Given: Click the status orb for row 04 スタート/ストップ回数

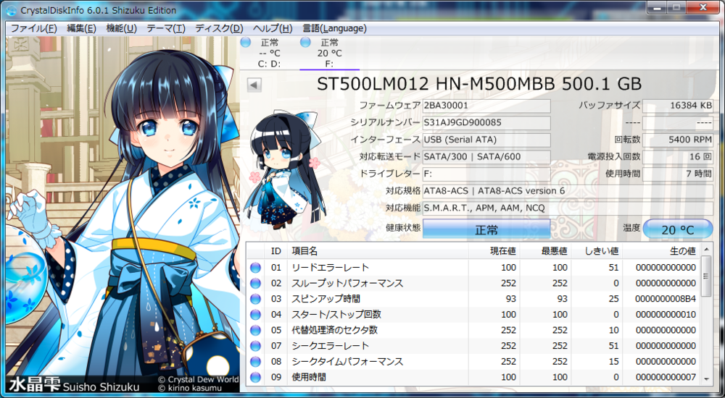Looking at the screenshot, I should click(255, 315).
